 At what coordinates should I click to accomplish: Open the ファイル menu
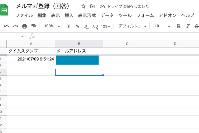24,16
